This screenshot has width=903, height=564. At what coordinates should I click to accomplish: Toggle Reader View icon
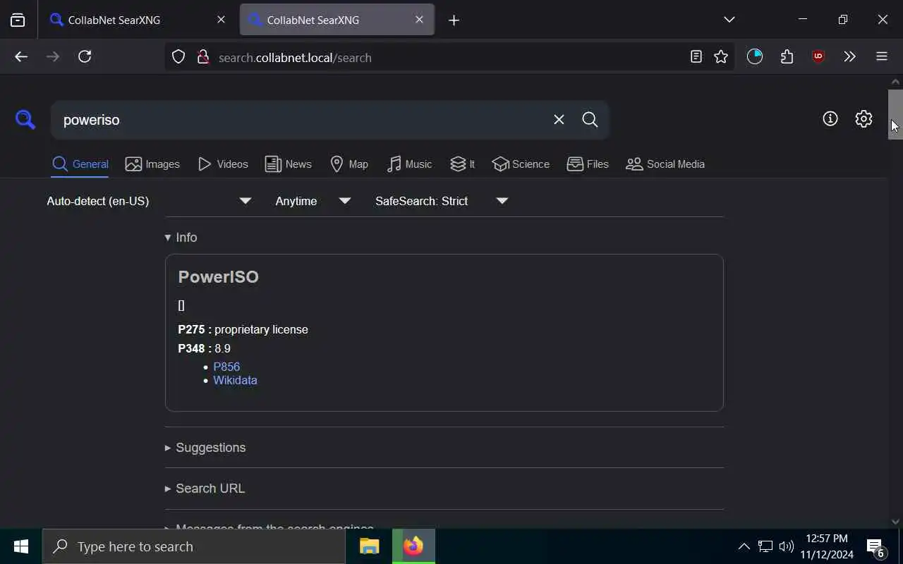pyautogui.click(x=696, y=57)
